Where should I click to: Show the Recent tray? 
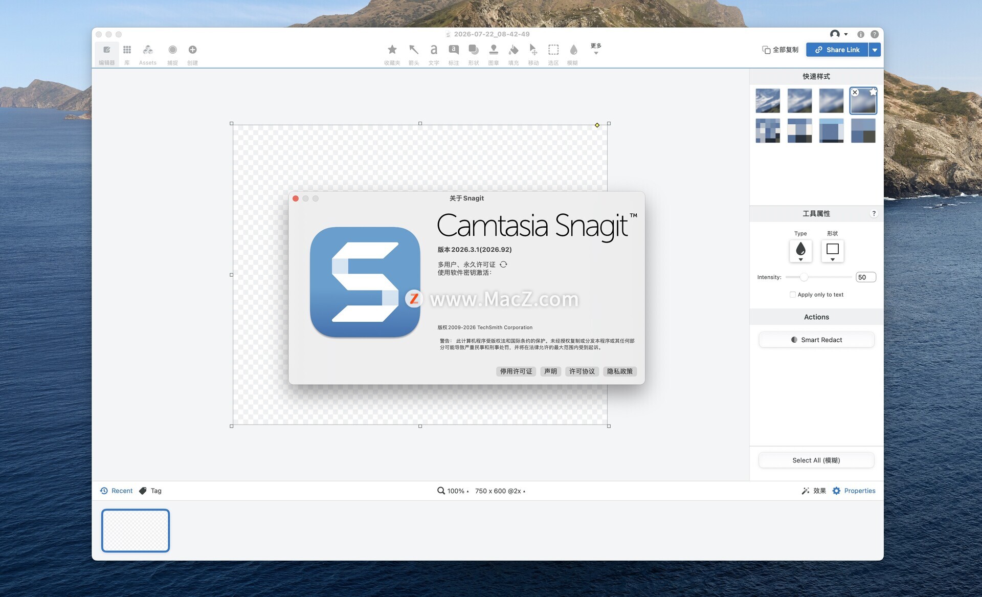click(x=117, y=491)
